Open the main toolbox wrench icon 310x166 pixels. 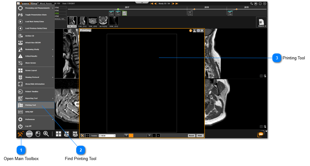[x=21, y=134]
